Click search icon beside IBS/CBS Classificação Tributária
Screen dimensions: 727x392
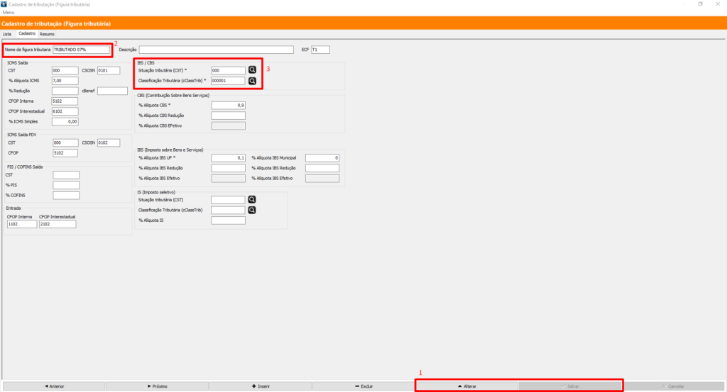[x=252, y=81]
